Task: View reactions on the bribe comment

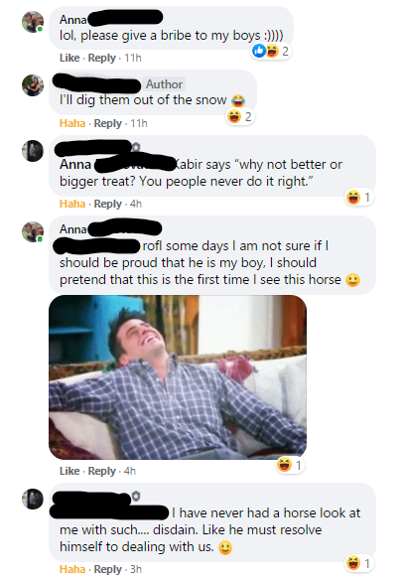Action: (271, 51)
